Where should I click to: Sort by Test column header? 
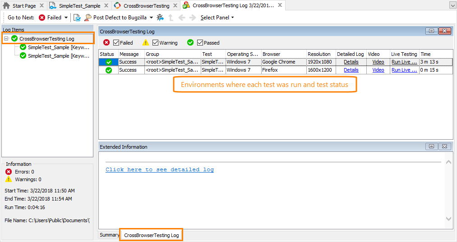[x=213, y=54]
